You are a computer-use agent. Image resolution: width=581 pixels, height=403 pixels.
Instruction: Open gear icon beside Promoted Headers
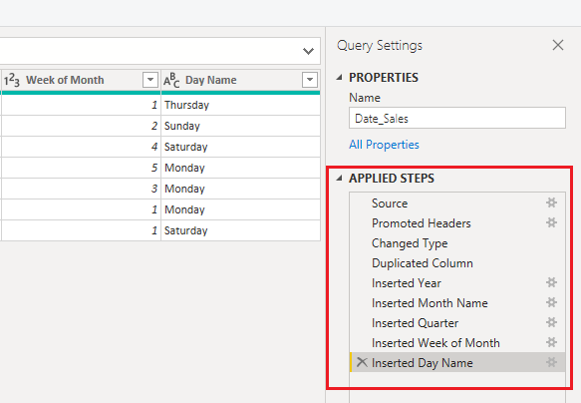click(x=551, y=222)
